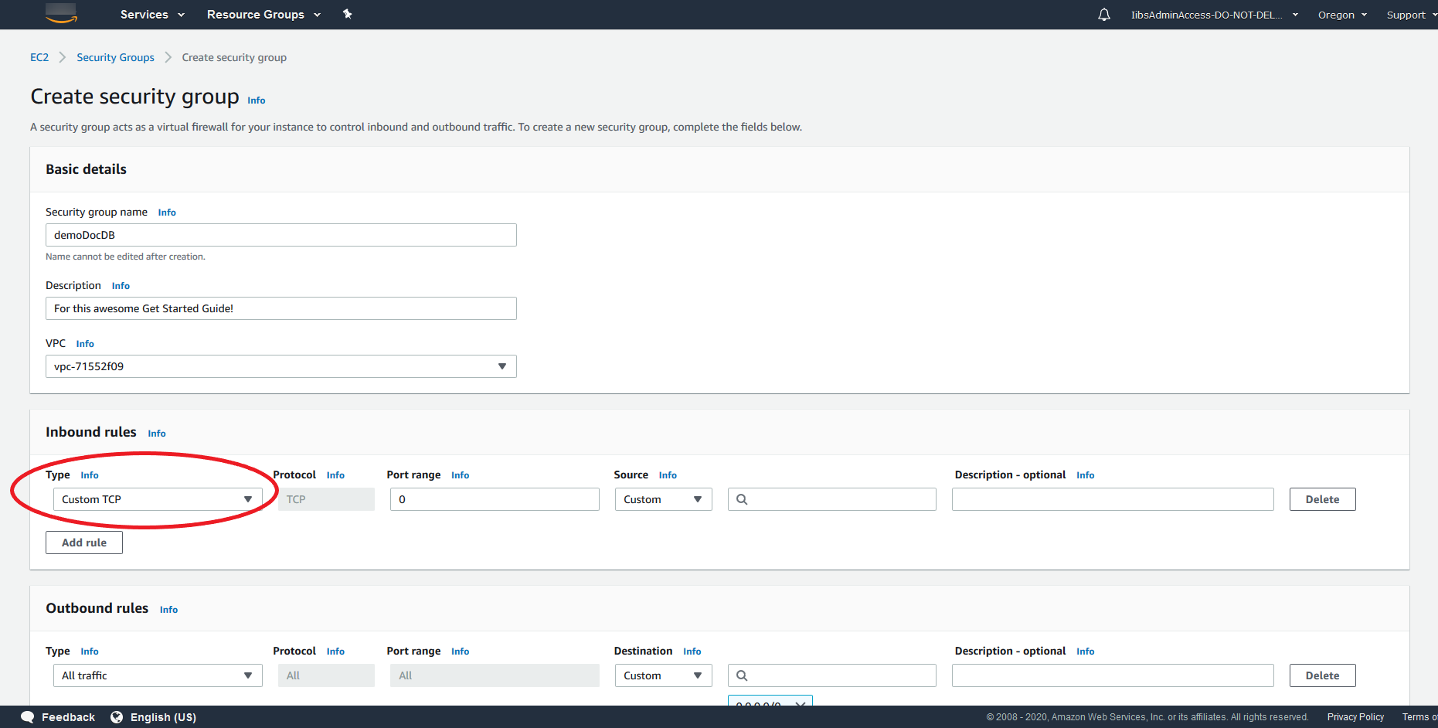Open Info next to Create security group title
The image size is (1438, 728).
pyautogui.click(x=256, y=100)
